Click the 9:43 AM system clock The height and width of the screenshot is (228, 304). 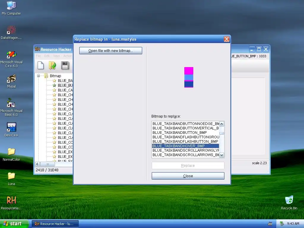tap(293, 224)
